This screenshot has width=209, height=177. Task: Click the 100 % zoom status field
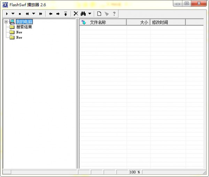click(136, 172)
